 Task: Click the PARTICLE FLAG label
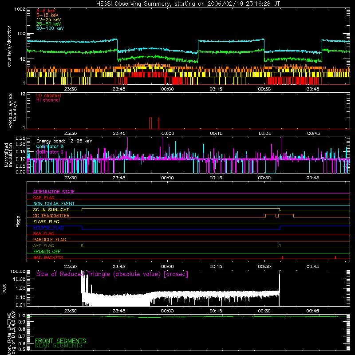[x=50, y=240]
